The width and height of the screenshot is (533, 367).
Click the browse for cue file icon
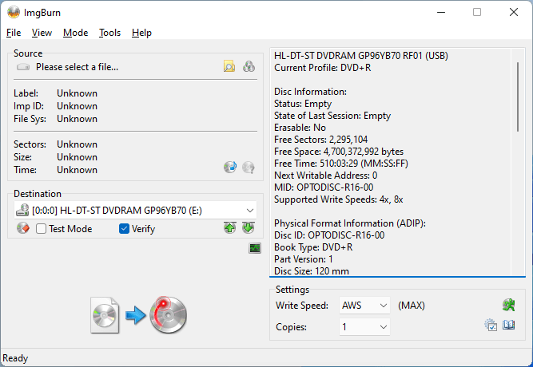249,66
